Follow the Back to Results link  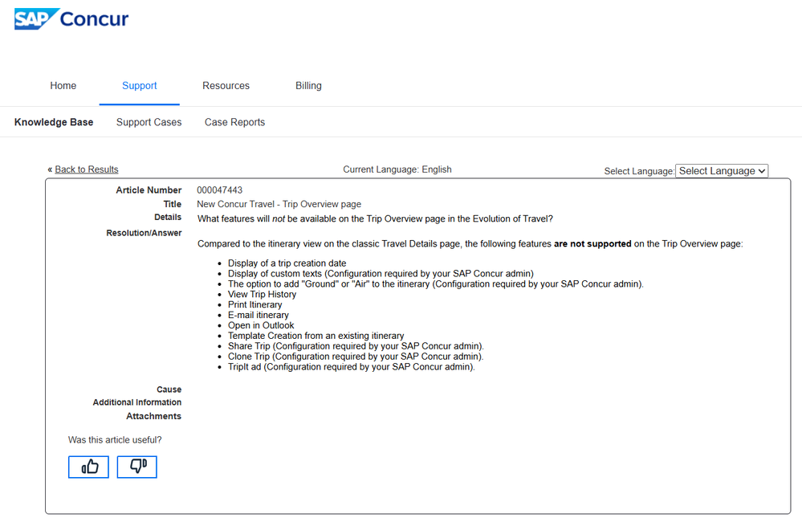tap(87, 169)
